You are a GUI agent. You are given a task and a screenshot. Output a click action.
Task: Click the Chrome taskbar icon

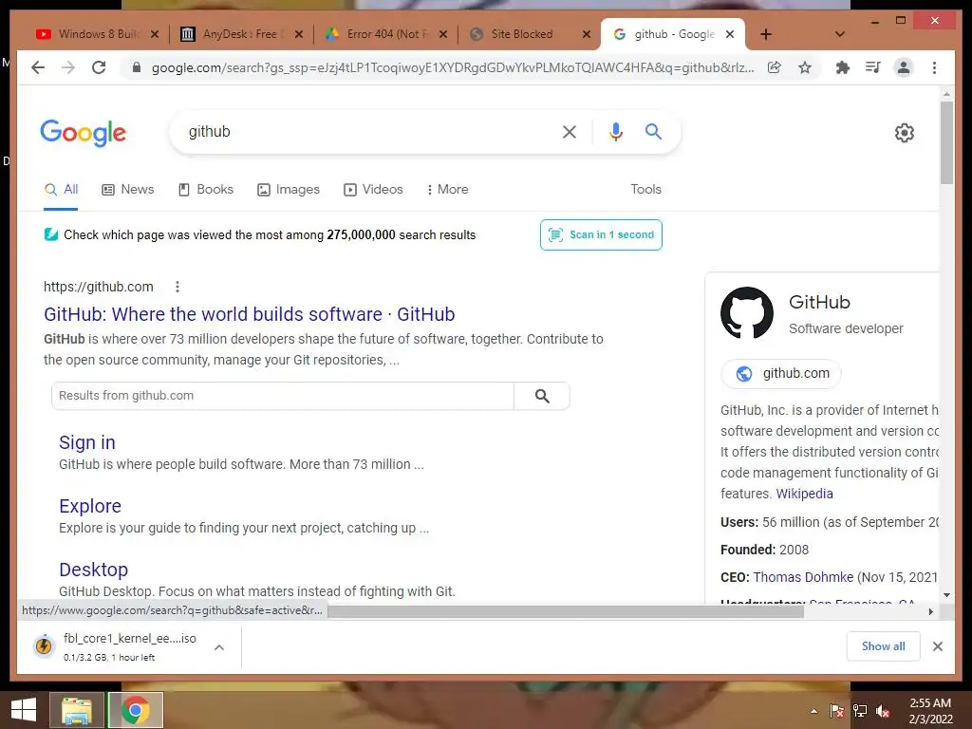click(135, 710)
